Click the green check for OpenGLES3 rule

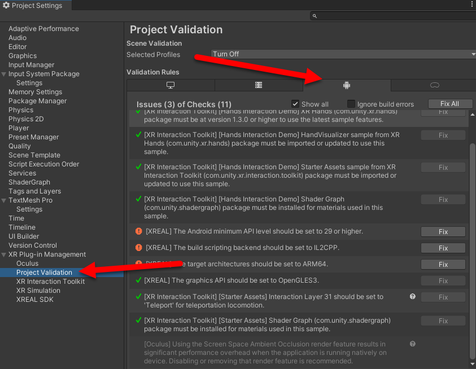tap(139, 280)
